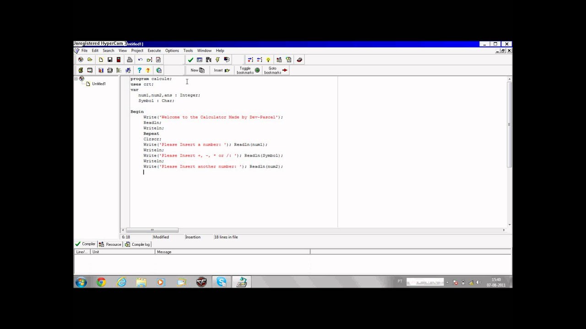Open the Tools menu
The width and height of the screenshot is (586, 329).
pyautogui.click(x=188, y=51)
